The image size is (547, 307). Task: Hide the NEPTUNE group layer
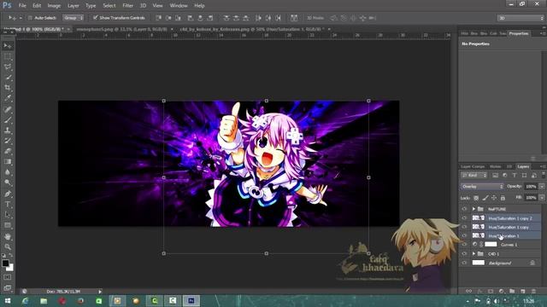464,209
